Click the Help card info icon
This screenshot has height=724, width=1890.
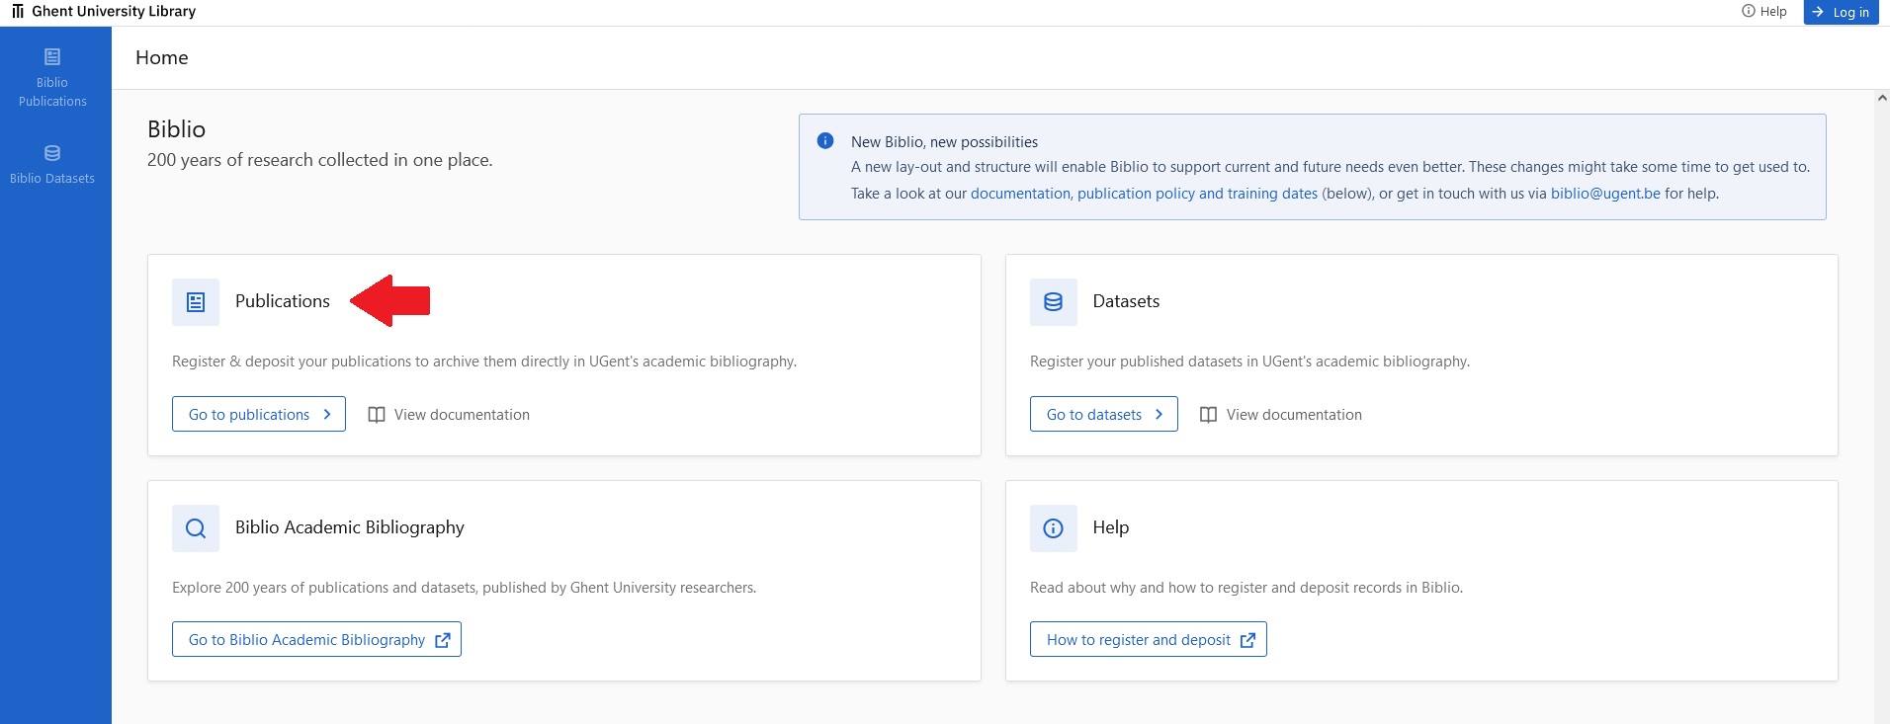point(1053,528)
